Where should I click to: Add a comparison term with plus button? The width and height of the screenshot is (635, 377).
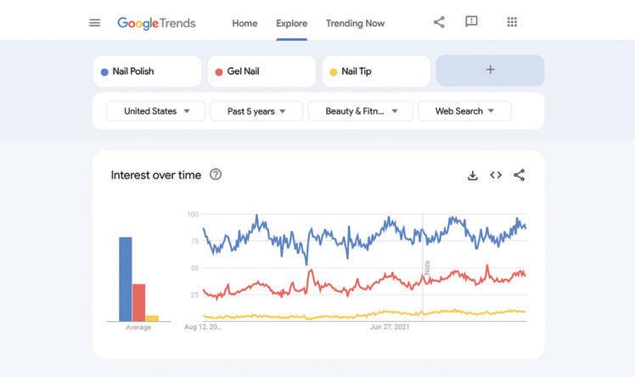click(490, 70)
